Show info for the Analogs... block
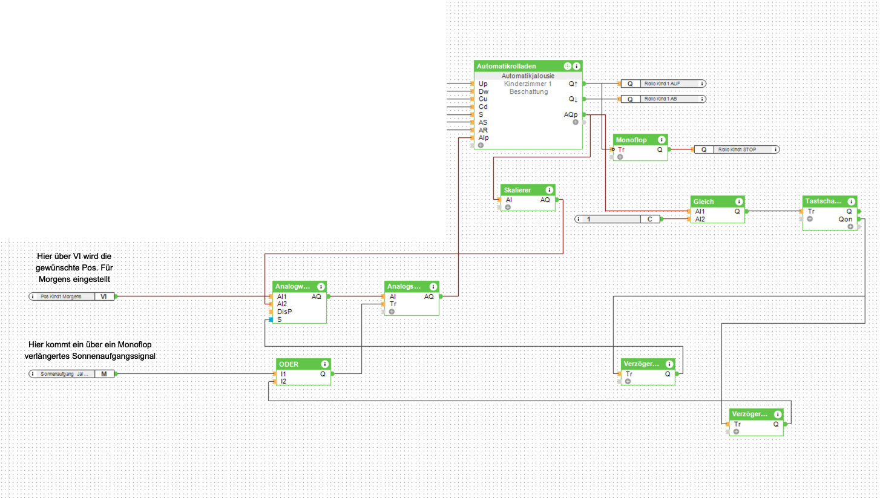Screen dimensions: 880x498 (433, 287)
